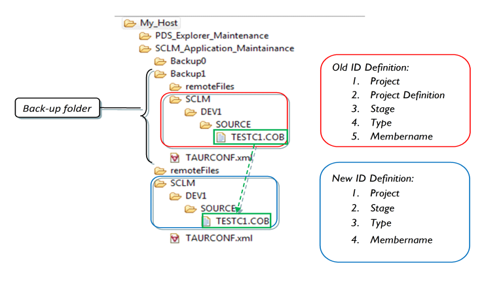
Task: Open SOURCE folder in the blue box
Action: coord(217,208)
